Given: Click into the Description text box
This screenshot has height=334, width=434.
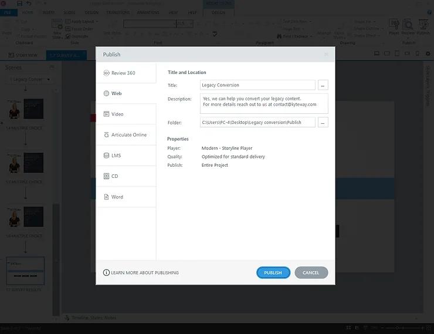Looking at the screenshot, I should (264, 103).
